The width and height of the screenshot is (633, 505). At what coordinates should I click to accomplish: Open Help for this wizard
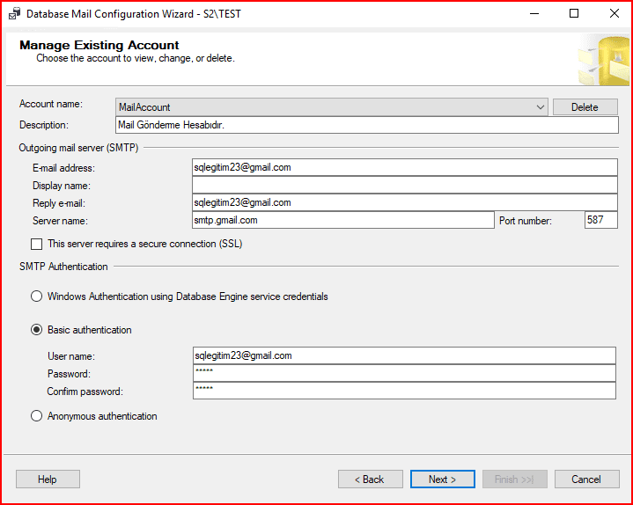(48, 479)
